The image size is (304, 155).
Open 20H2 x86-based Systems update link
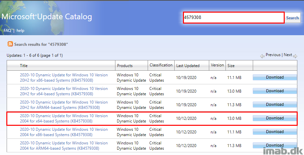coord(64,78)
